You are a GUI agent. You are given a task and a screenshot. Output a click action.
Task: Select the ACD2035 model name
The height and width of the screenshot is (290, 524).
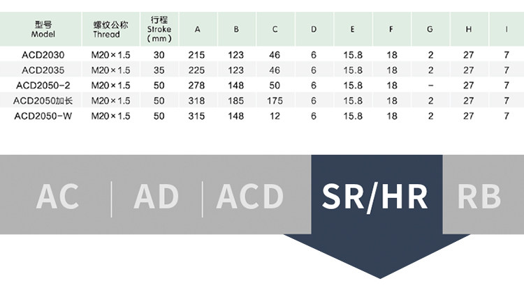[43, 70]
